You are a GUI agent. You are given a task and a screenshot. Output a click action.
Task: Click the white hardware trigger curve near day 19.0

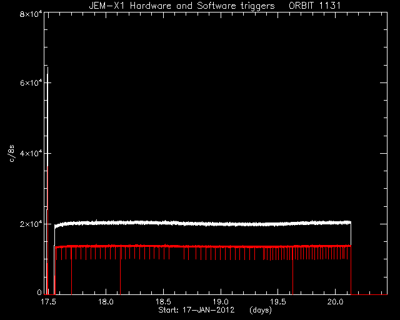221,224
